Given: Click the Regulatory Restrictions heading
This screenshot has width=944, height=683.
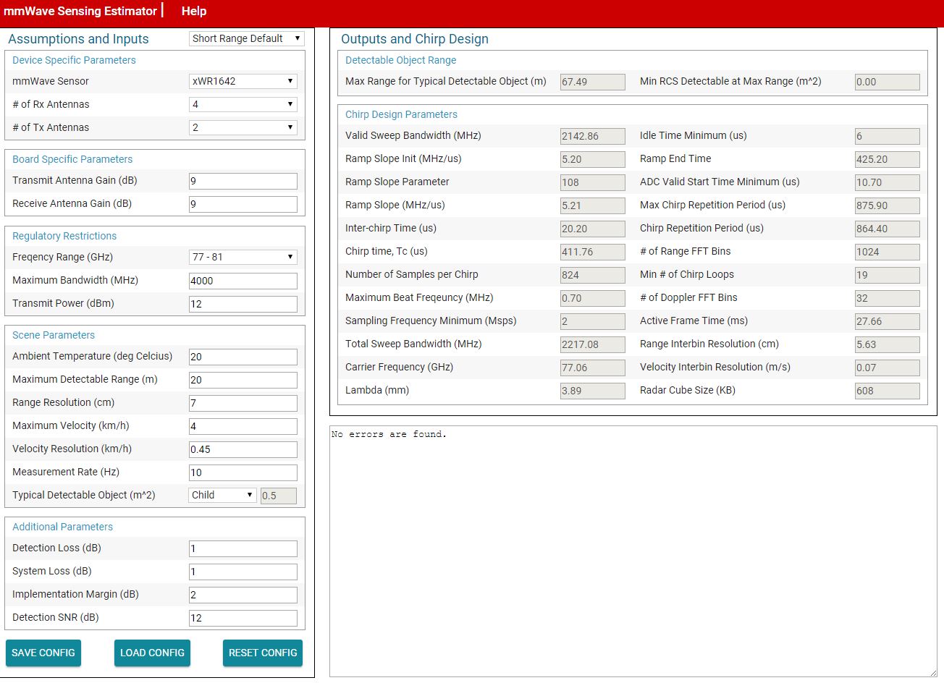Looking at the screenshot, I should (x=64, y=236).
